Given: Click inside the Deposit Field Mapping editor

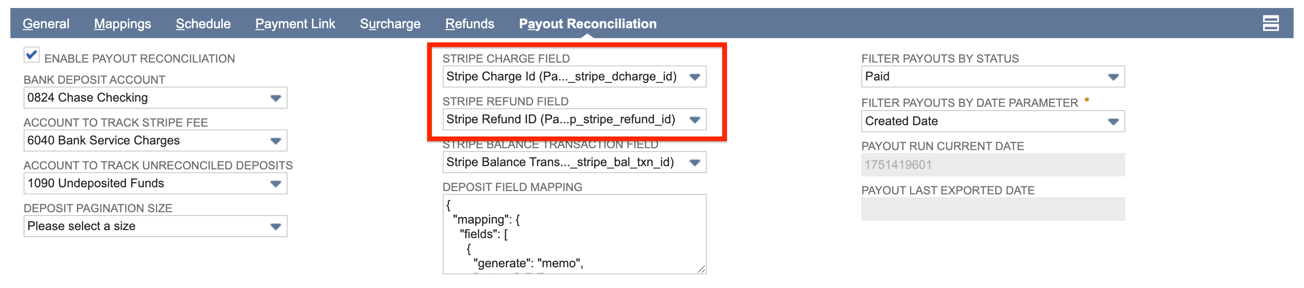Looking at the screenshot, I should 572,232.
